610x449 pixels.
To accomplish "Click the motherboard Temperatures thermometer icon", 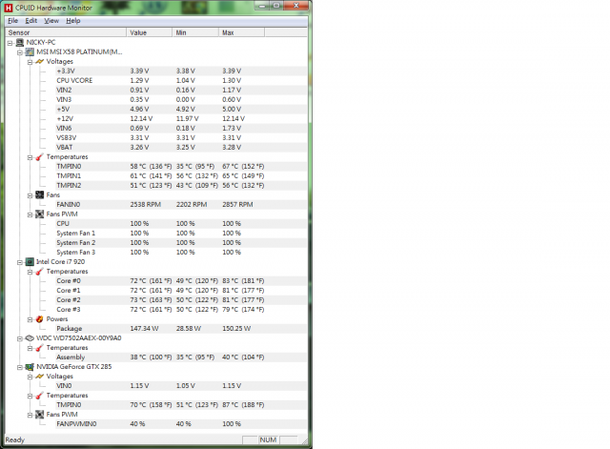I will 39,156.
